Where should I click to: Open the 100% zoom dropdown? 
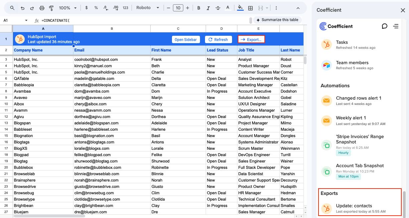coord(67,8)
